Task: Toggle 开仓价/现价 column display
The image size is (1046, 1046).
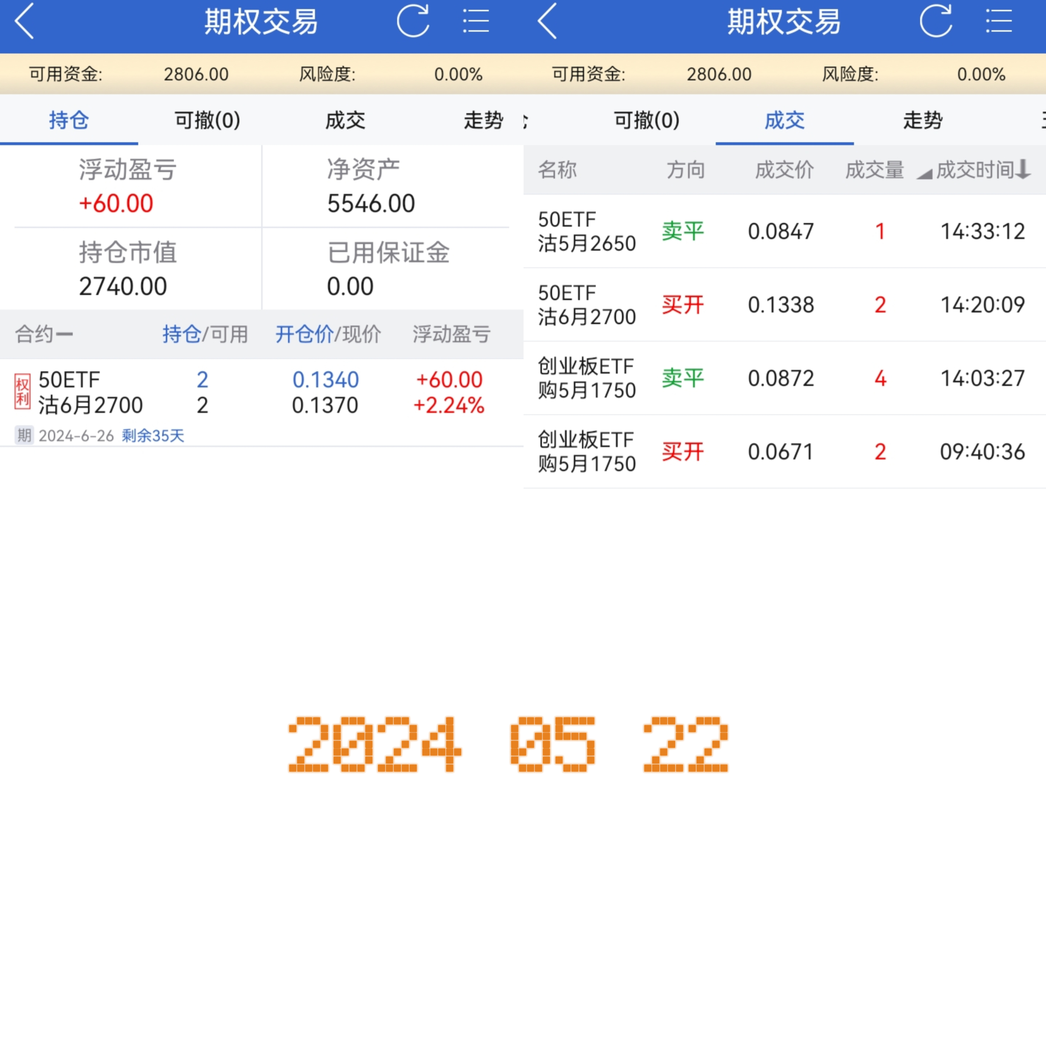Action: [328, 334]
